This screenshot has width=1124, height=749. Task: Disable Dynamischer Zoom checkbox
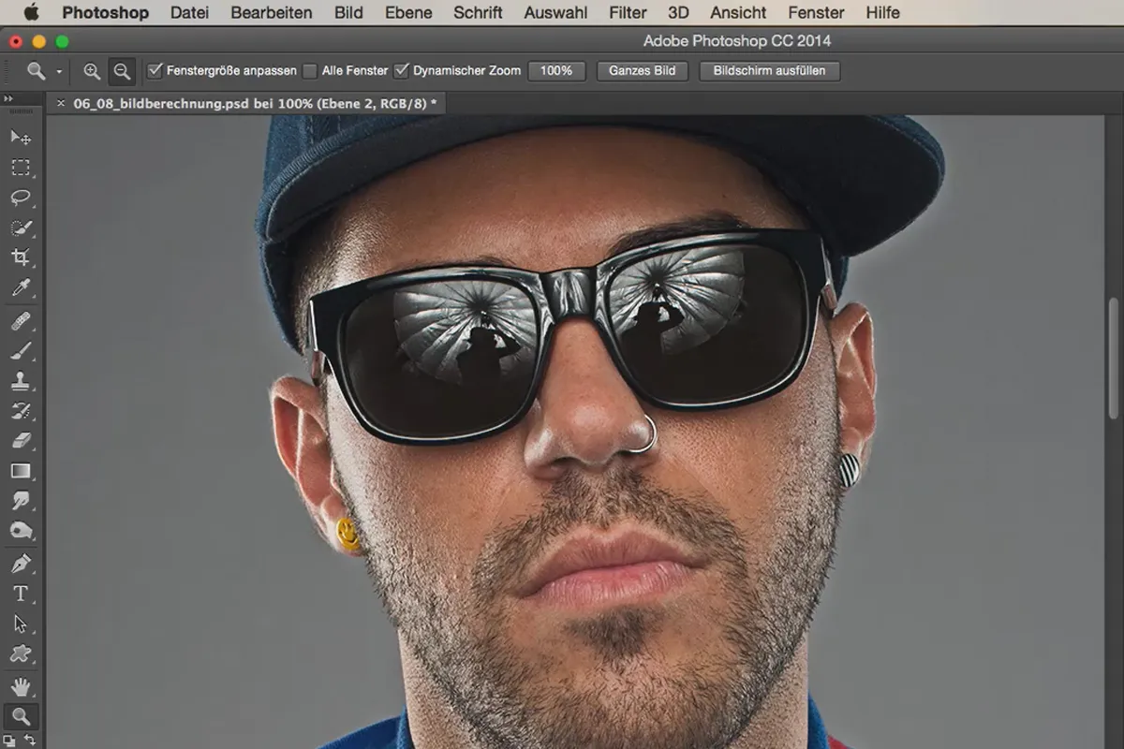402,70
